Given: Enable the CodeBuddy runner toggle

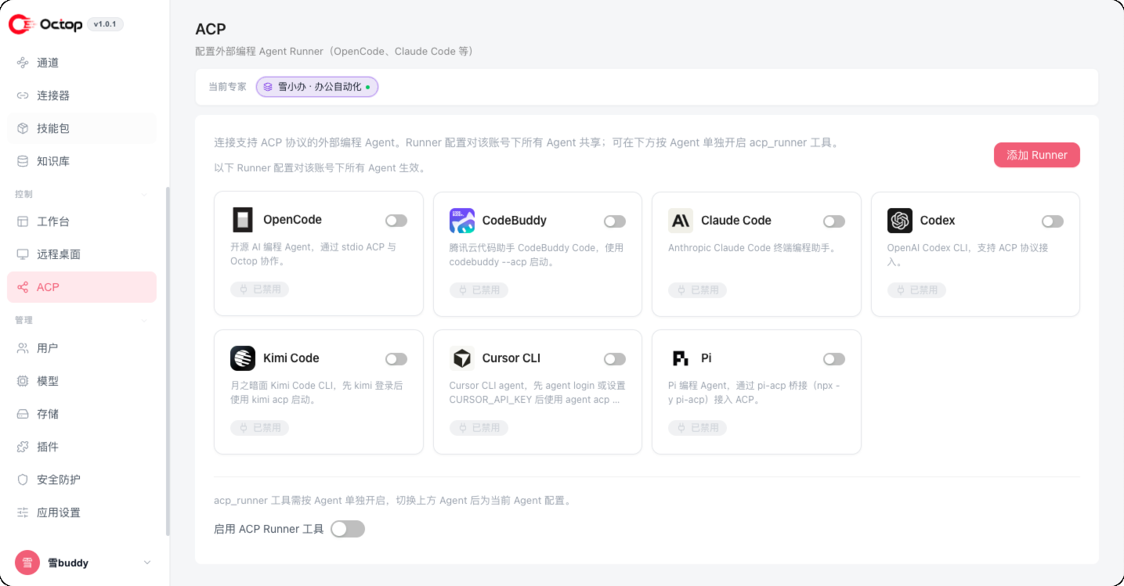Looking at the screenshot, I should [x=615, y=221].
